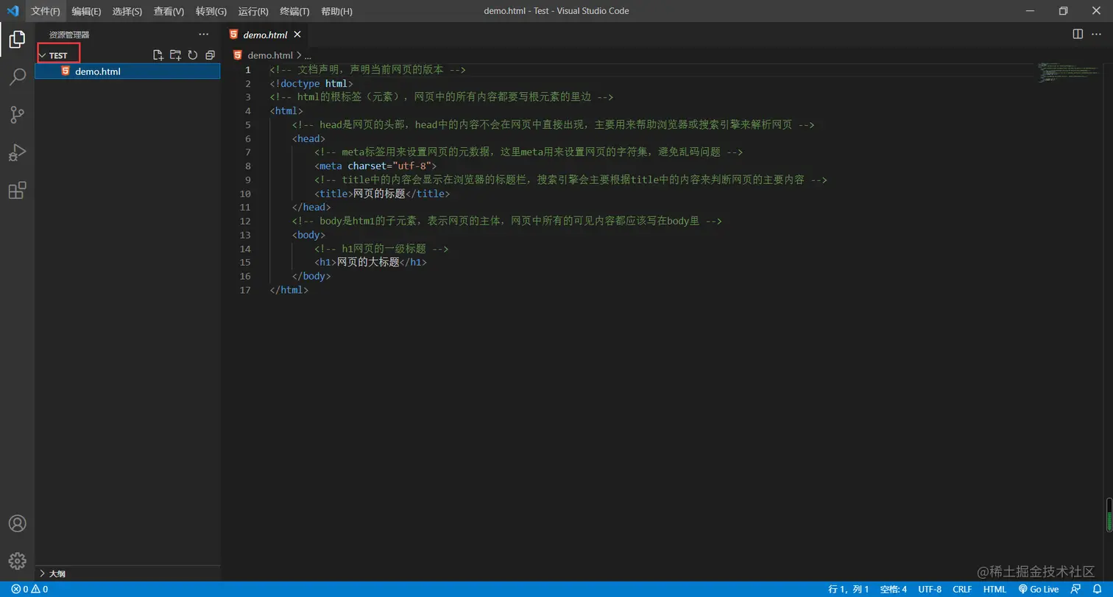Viewport: 1113px width, 597px height.
Task: Open the breadcrumb ellipsis after demo.html
Action: click(307, 54)
